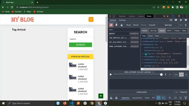Click the bottom-panel layout icon

[180, 98]
